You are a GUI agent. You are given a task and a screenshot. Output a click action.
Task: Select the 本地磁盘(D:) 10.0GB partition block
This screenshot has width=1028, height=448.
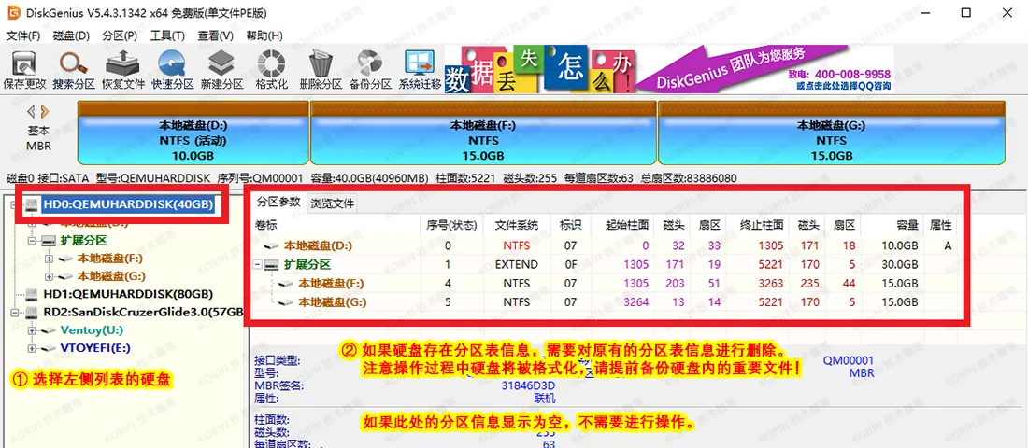[x=193, y=133]
